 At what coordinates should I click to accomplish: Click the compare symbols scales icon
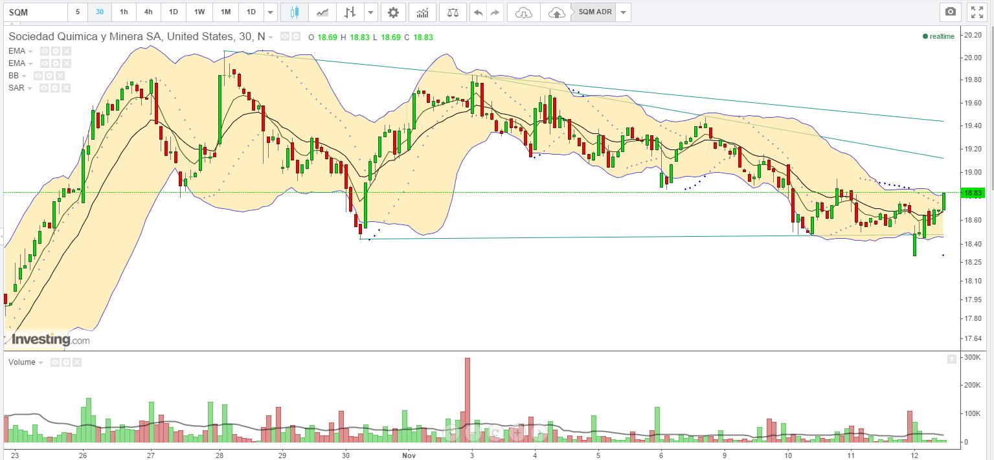click(x=452, y=12)
